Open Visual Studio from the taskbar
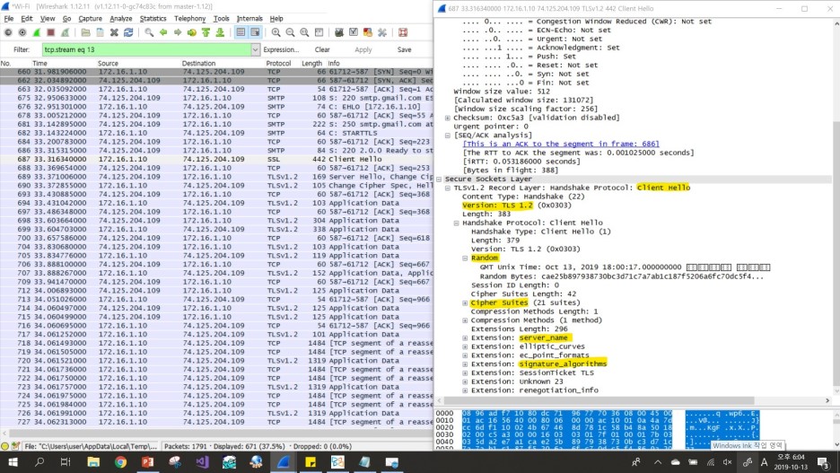The width and height of the screenshot is (840, 473). coord(203,461)
